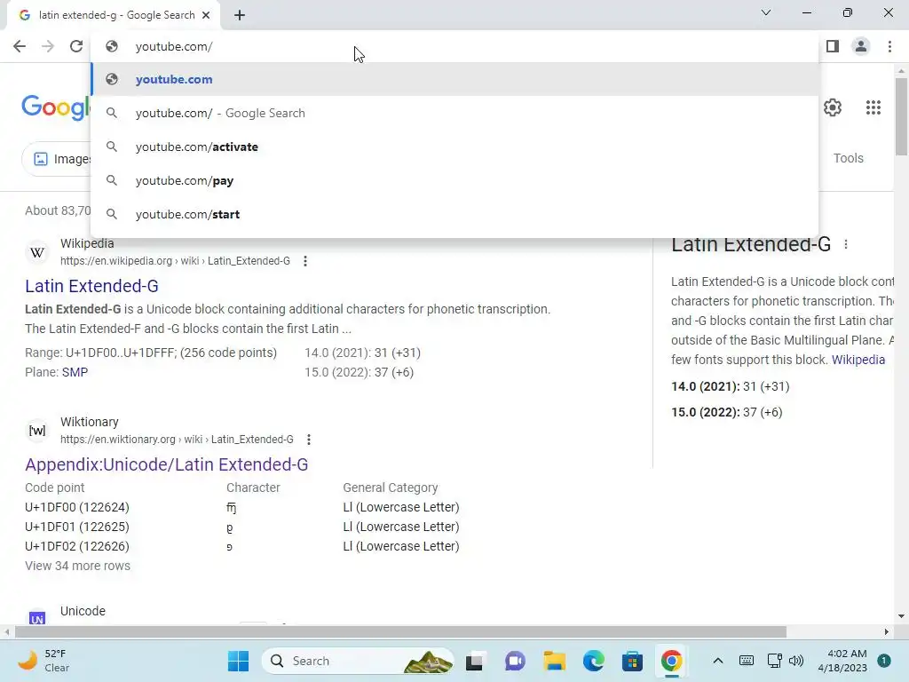The image size is (909, 682).
Task: Open Appendix:Unicode/Latin Extended-G result
Action: tap(166, 464)
